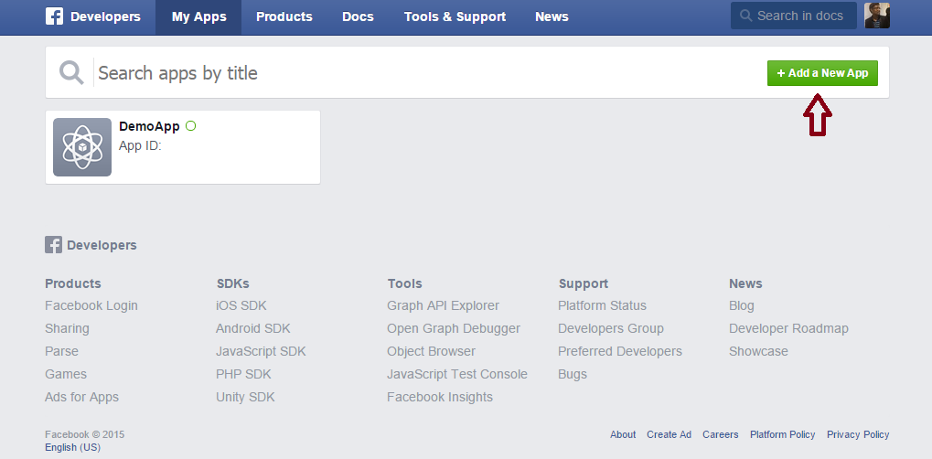Click the green status circle next to DemoApp

click(x=190, y=126)
